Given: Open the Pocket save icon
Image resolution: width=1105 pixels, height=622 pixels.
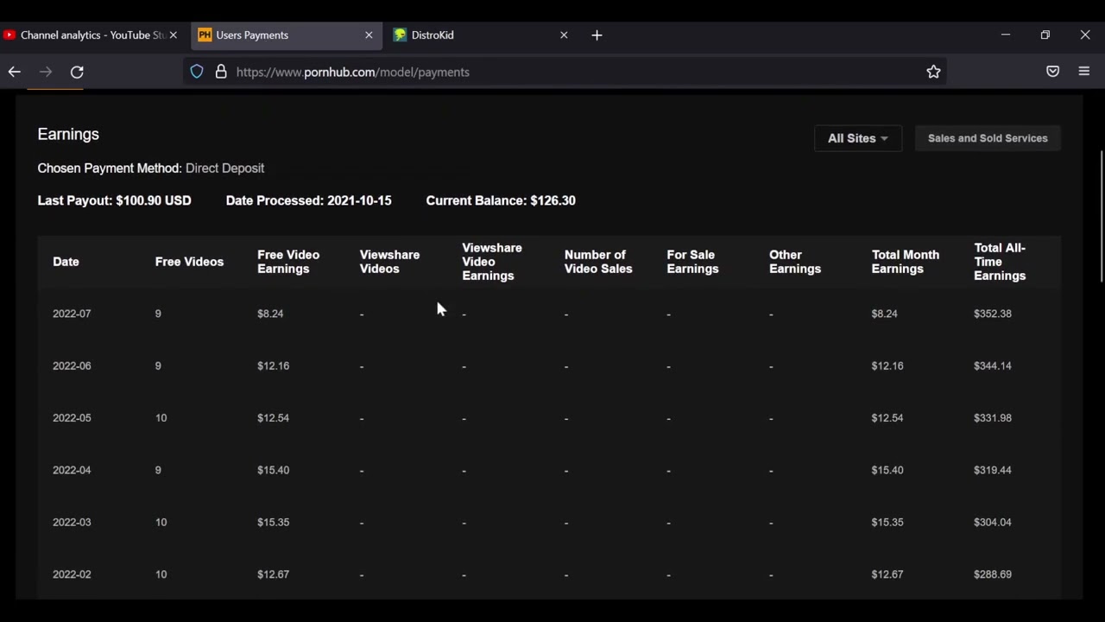Looking at the screenshot, I should (x=1052, y=72).
